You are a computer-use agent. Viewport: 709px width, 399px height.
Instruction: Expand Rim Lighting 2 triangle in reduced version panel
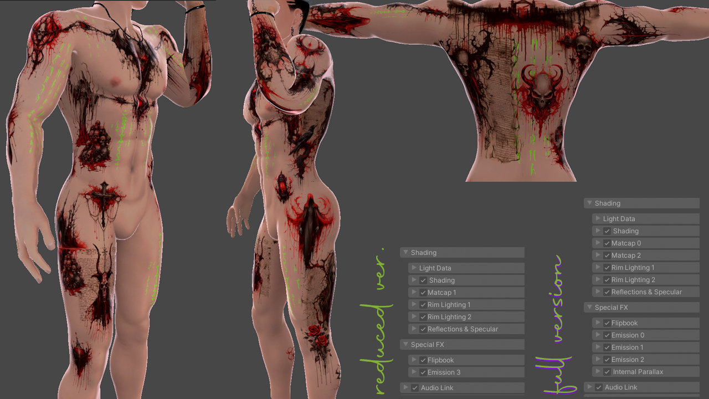tap(414, 317)
